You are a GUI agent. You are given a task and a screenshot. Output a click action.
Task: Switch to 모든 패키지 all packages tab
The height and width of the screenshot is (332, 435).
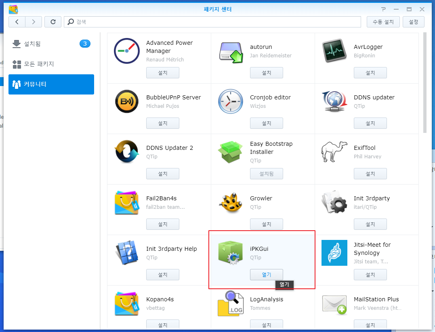click(x=51, y=64)
